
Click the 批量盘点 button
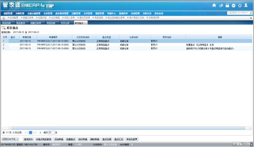point(71,139)
